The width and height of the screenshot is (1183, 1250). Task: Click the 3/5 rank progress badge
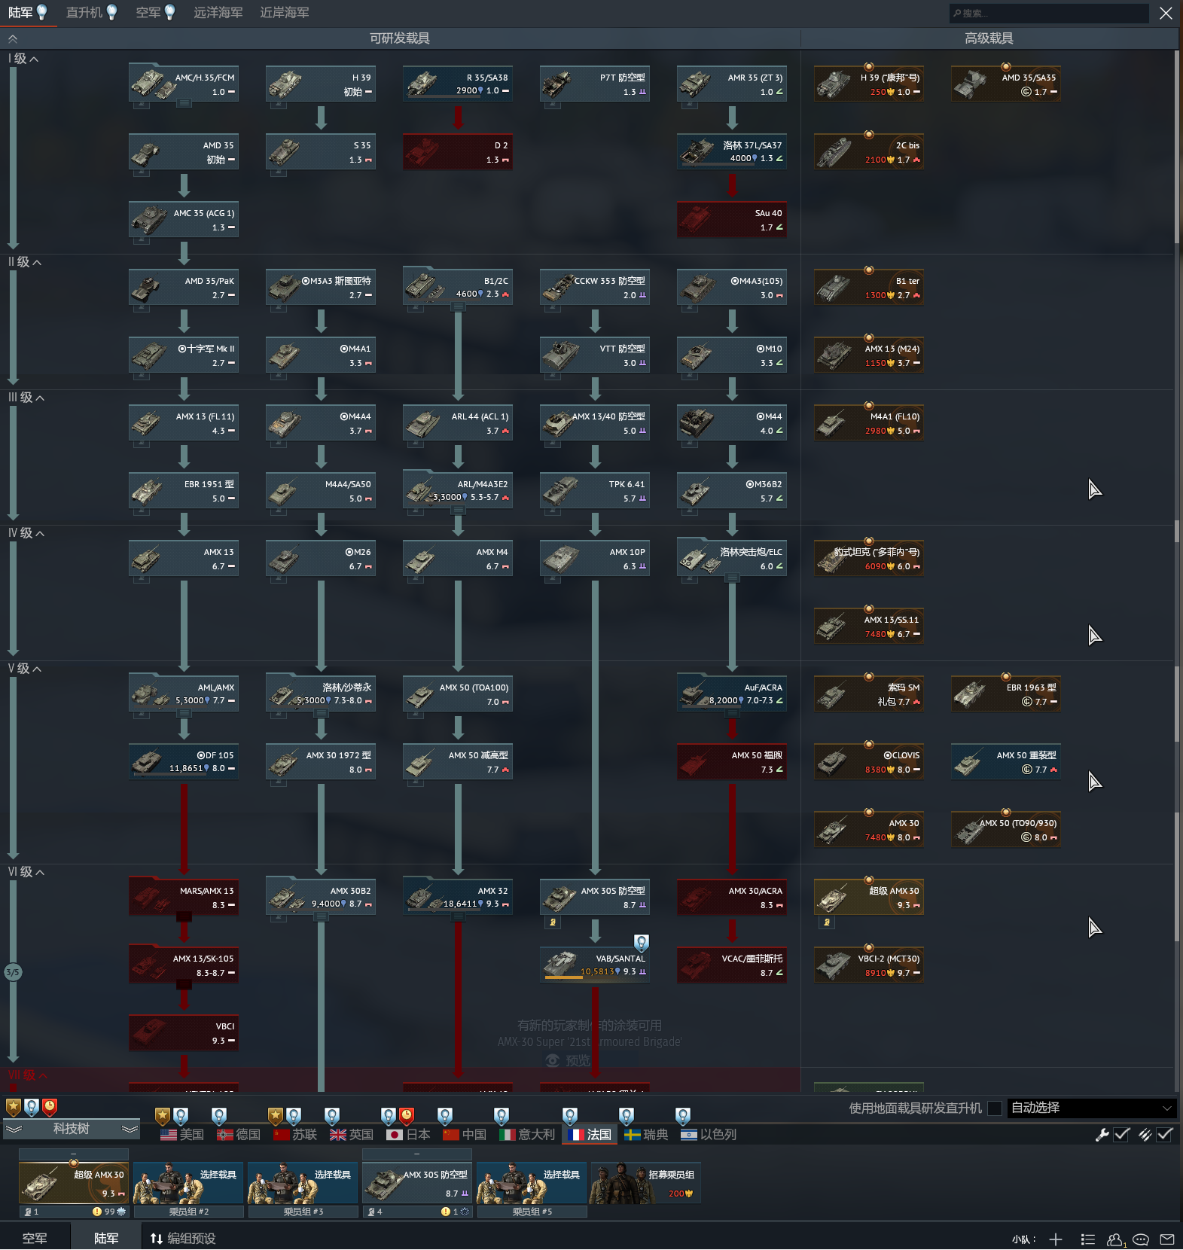(13, 972)
